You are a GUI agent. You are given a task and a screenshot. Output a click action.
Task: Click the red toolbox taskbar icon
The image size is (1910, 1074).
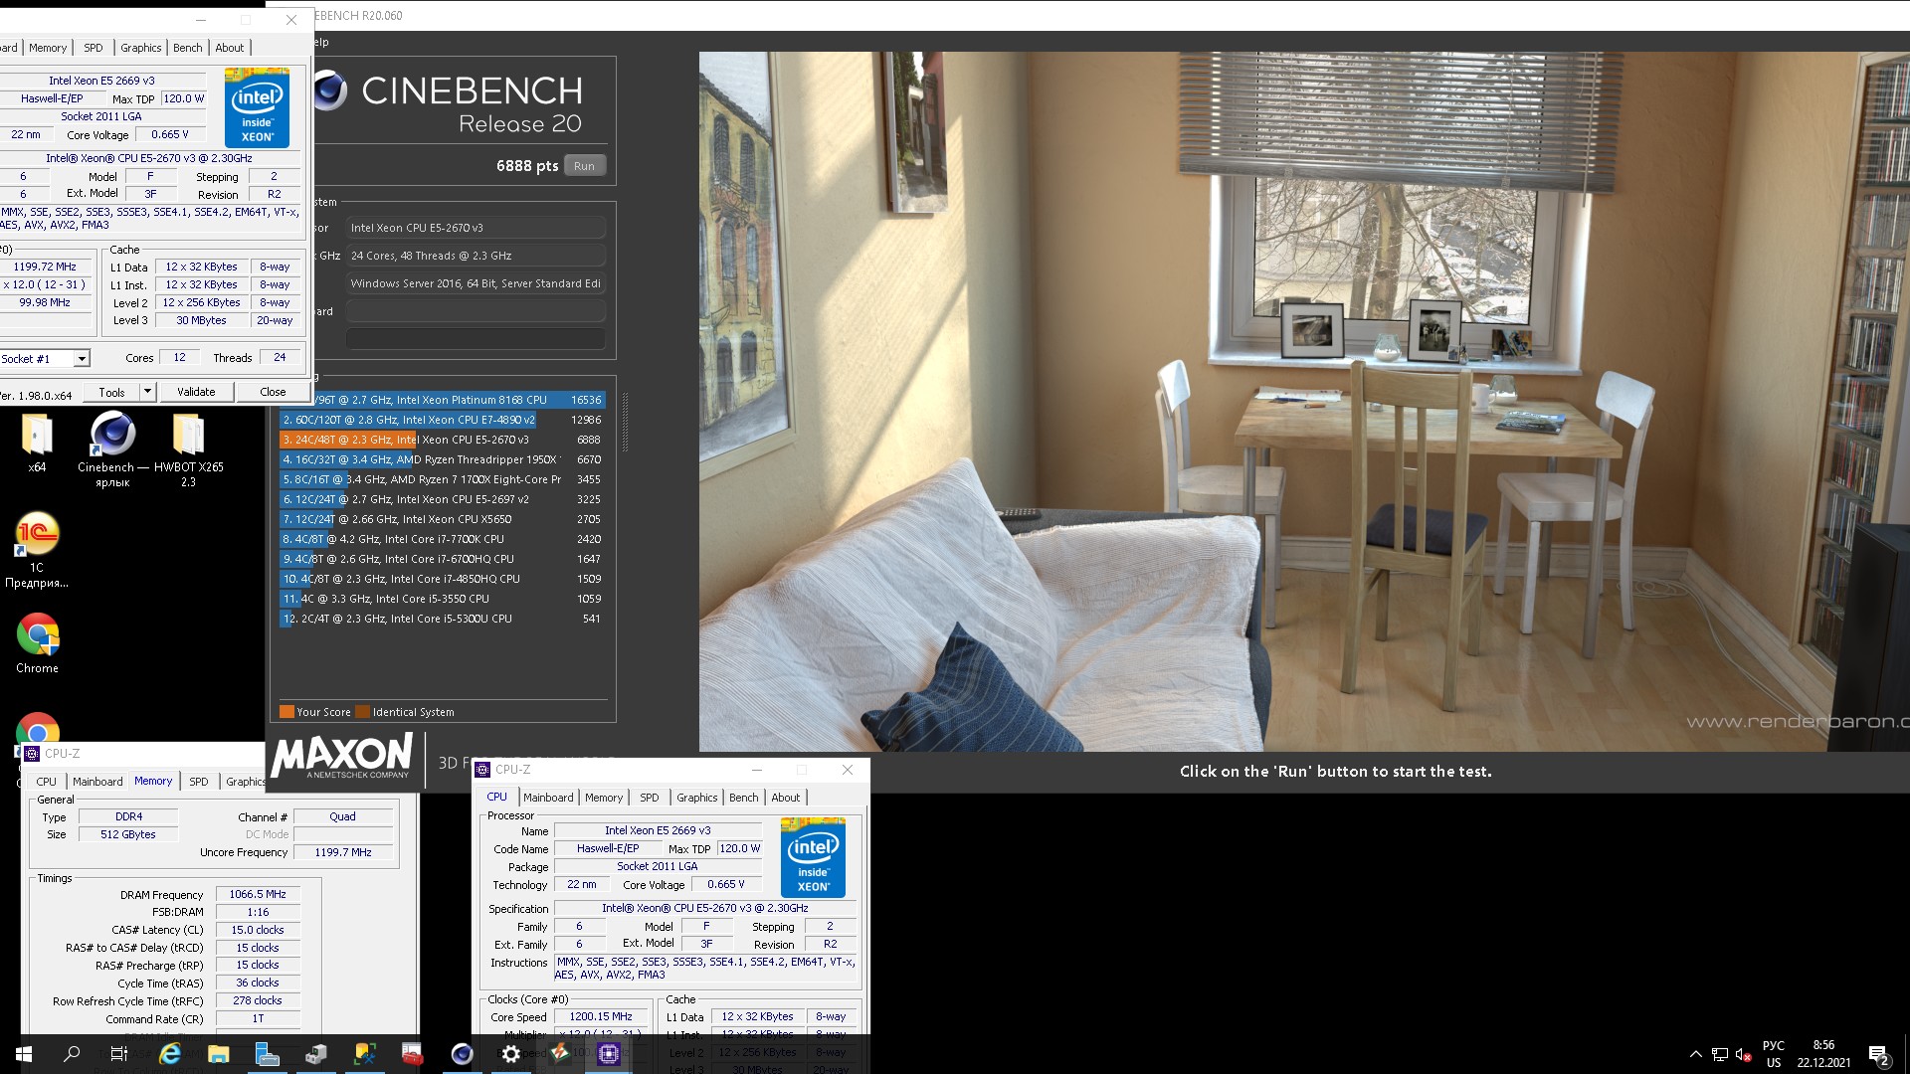(413, 1054)
